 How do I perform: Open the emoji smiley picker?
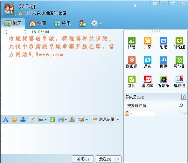pyautogui.click(x=14, y=119)
